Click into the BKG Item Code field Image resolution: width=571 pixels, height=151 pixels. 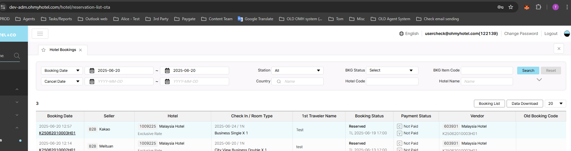tap(486, 71)
